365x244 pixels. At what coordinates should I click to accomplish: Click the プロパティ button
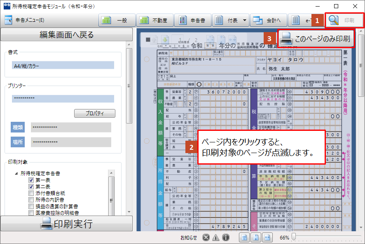click(x=95, y=113)
